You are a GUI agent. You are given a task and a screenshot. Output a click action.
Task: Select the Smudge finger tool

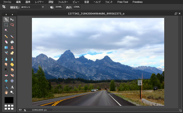tap(6, 65)
